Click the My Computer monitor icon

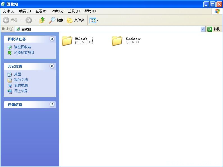click(x=10, y=86)
